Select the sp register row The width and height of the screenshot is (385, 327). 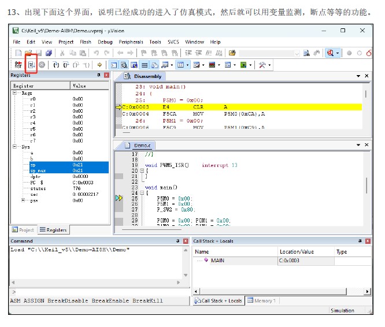coord(69,165)
